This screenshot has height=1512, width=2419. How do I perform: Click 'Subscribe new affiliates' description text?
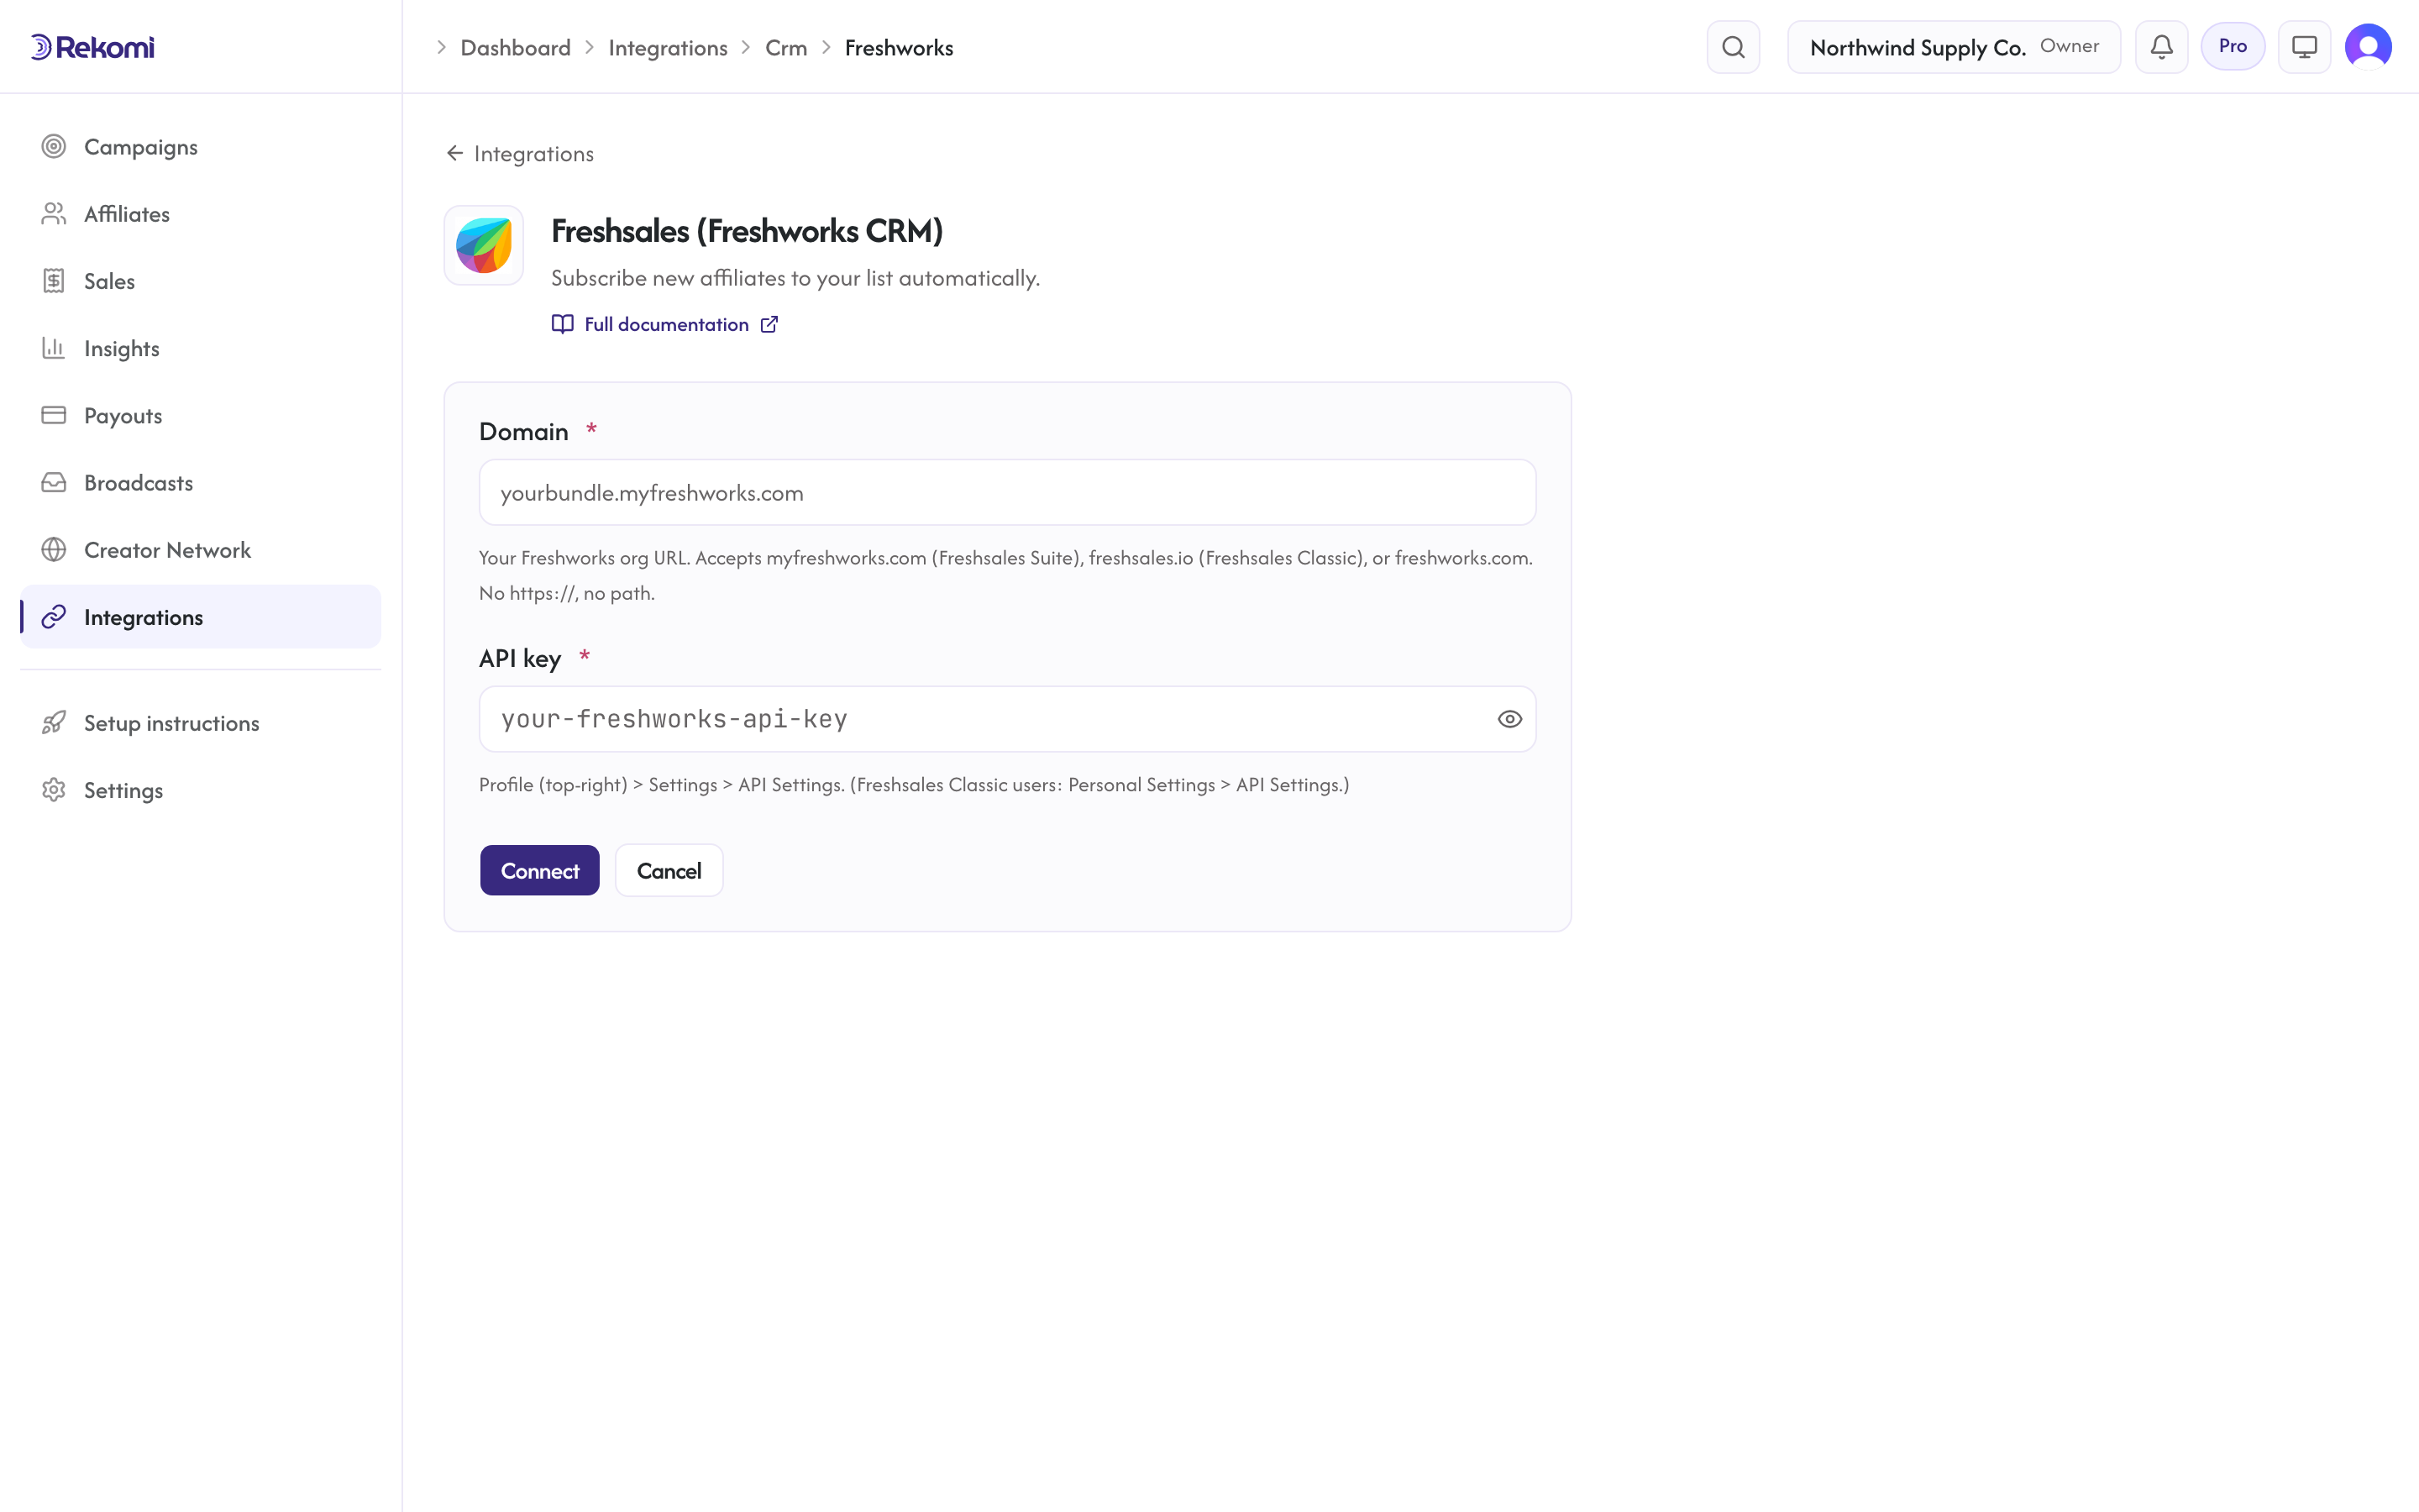[x=795, y=278]
